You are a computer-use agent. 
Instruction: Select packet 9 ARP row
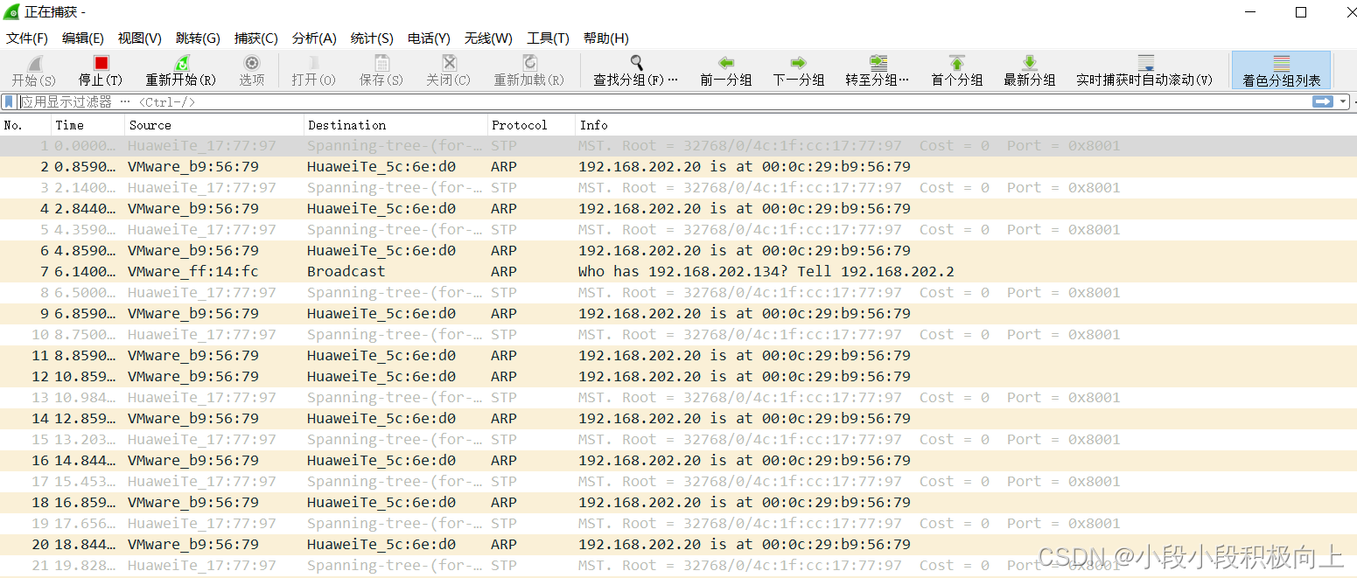coord(678,314)
